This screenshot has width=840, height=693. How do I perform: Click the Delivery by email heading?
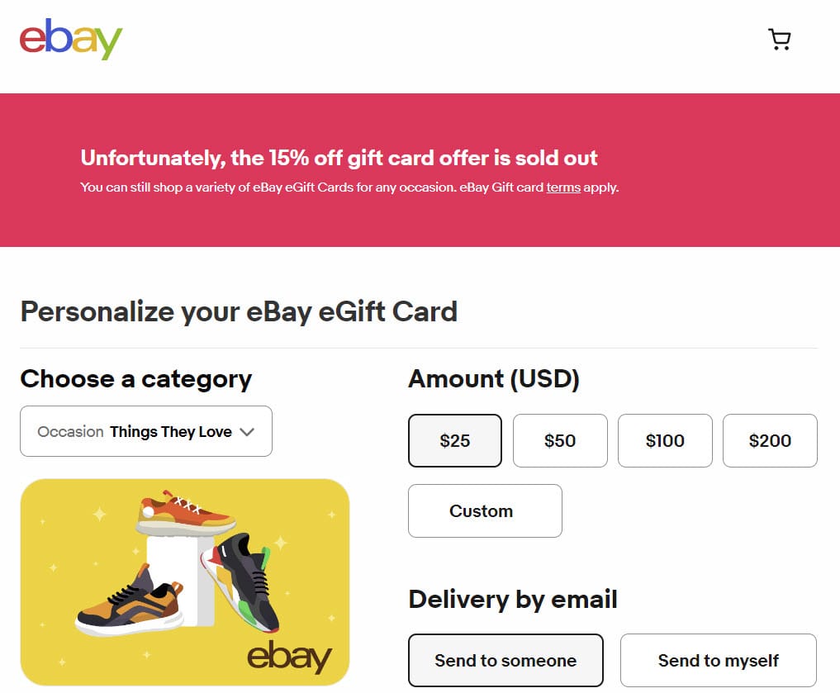pos(513,599)
